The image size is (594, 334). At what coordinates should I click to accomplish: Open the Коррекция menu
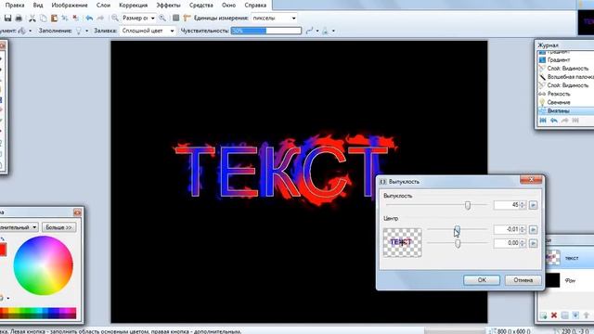pyautogui.click(x=133, y=6)
